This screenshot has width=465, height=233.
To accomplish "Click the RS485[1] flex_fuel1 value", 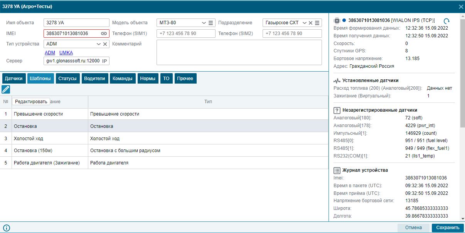I will click(427, 148).
